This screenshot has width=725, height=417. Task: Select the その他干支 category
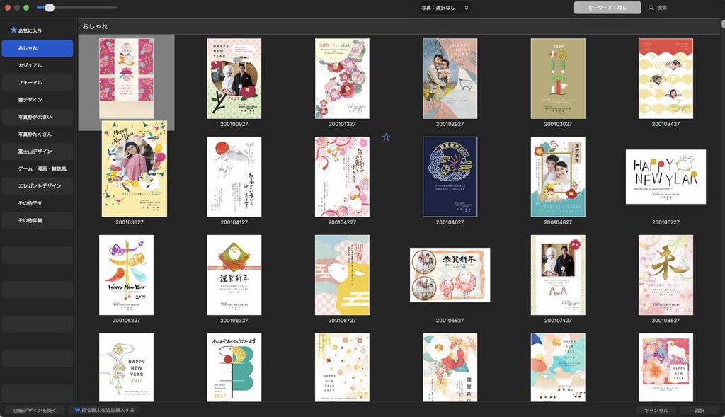tap(38, 203)
